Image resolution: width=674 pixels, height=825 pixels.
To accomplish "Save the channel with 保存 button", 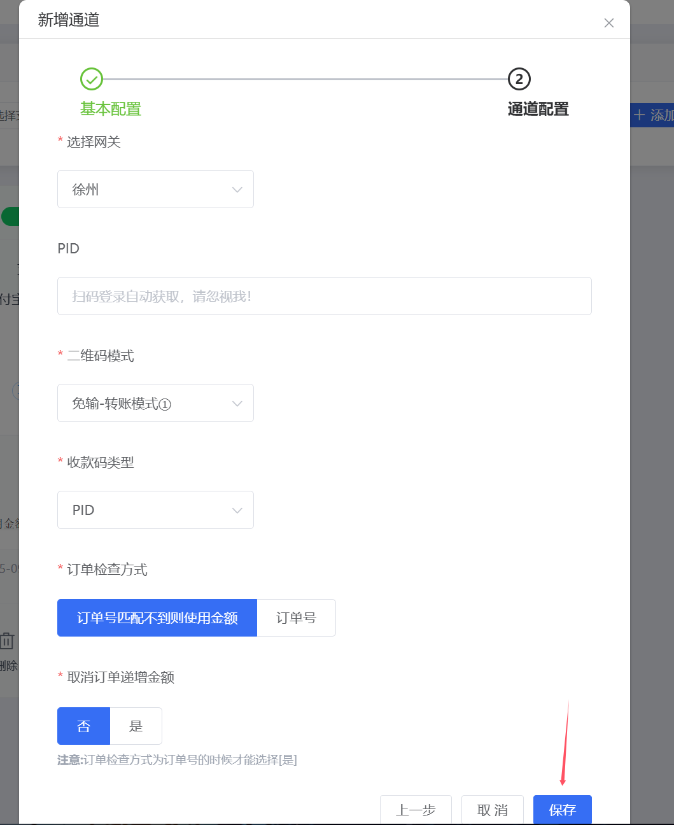I will [x=562, y=810].
